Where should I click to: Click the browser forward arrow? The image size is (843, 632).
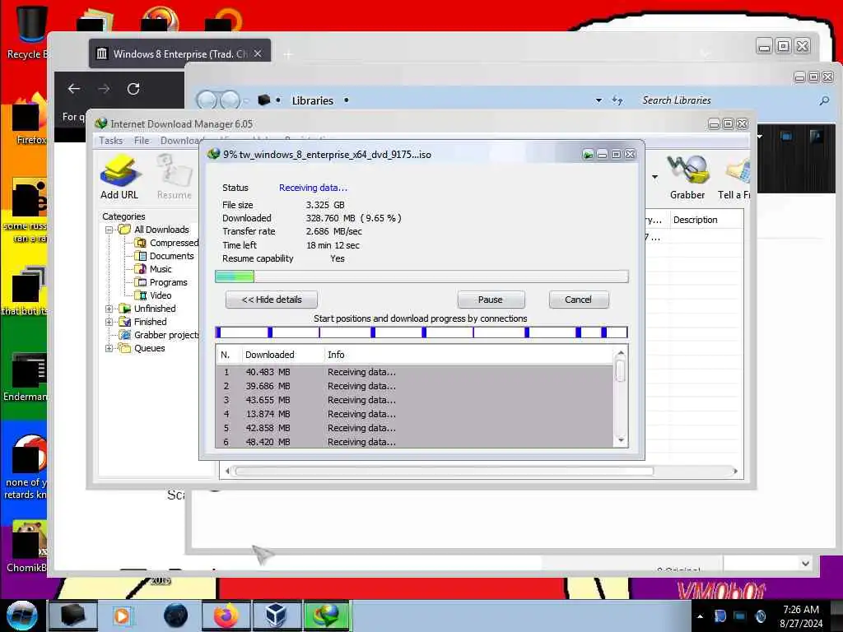(104, 89)
